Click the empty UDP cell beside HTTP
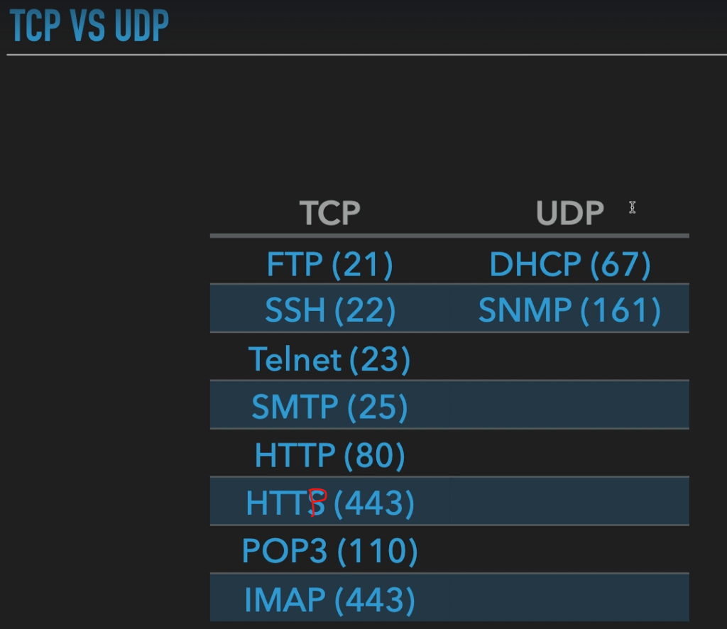Image resolution: width=727 pixels, height=629 pixels. click(x=570, y=453)
